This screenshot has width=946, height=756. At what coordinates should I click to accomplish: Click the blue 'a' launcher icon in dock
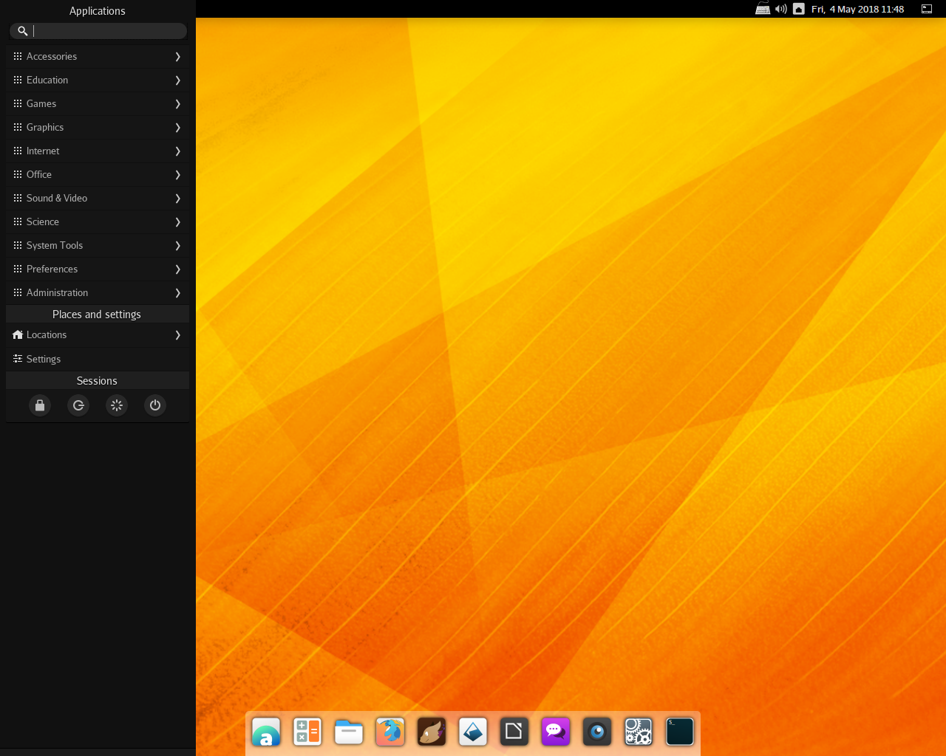click(265, 732)
